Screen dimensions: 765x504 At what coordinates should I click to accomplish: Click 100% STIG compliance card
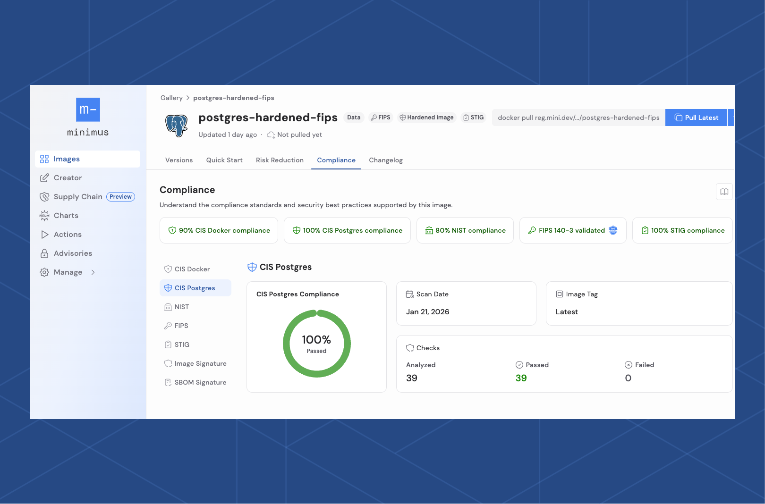(682, 230)
